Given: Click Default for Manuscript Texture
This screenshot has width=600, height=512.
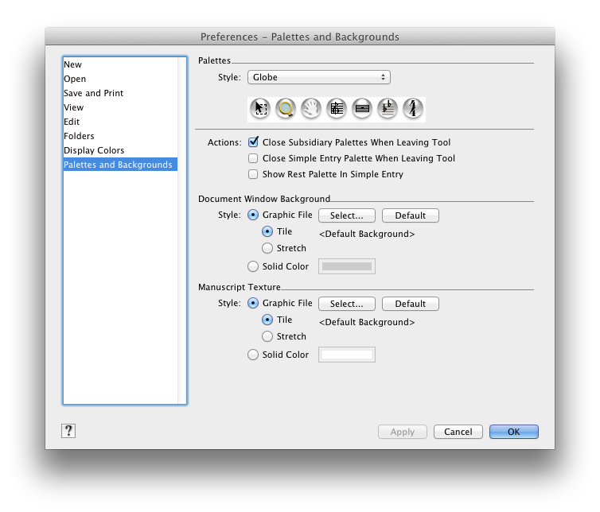Looking at the screenshot, I should [x=410, y=304].
